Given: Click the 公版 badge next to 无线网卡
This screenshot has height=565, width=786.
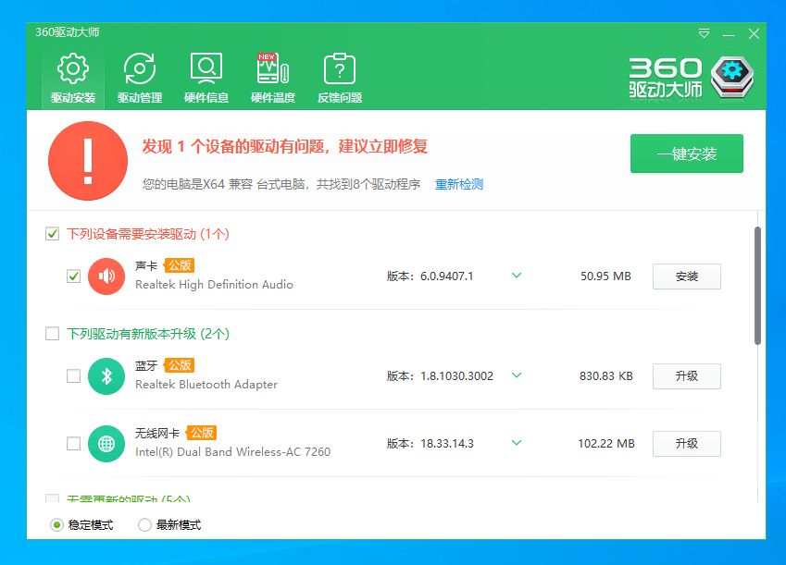Looking at the screenshot, I should 202,432.
